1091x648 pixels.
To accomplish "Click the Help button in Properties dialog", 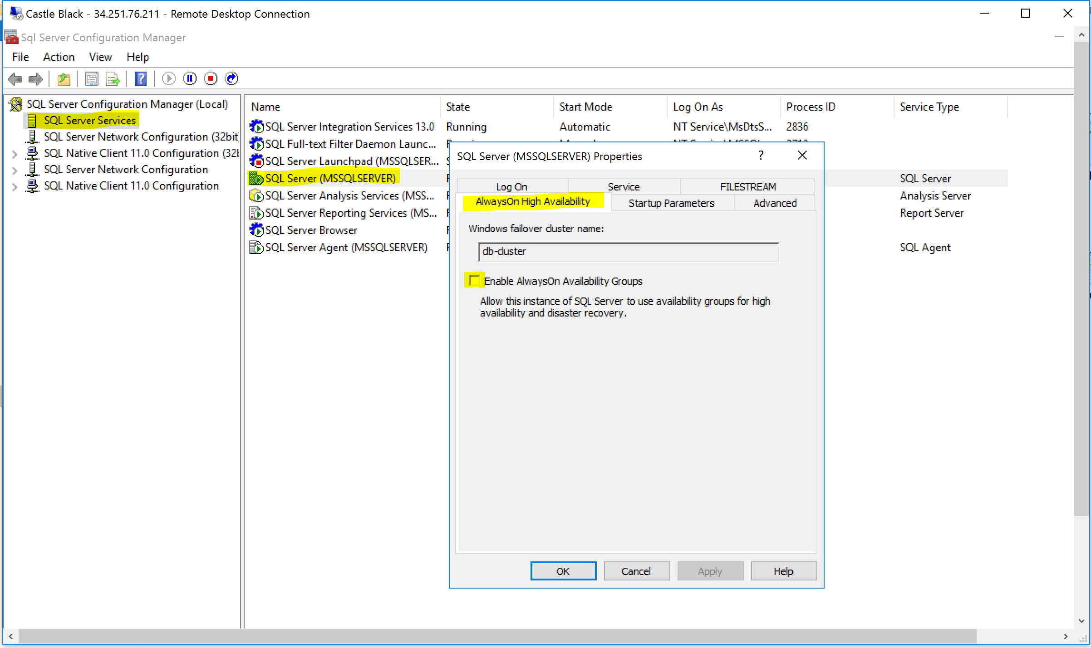I will 784,571.
